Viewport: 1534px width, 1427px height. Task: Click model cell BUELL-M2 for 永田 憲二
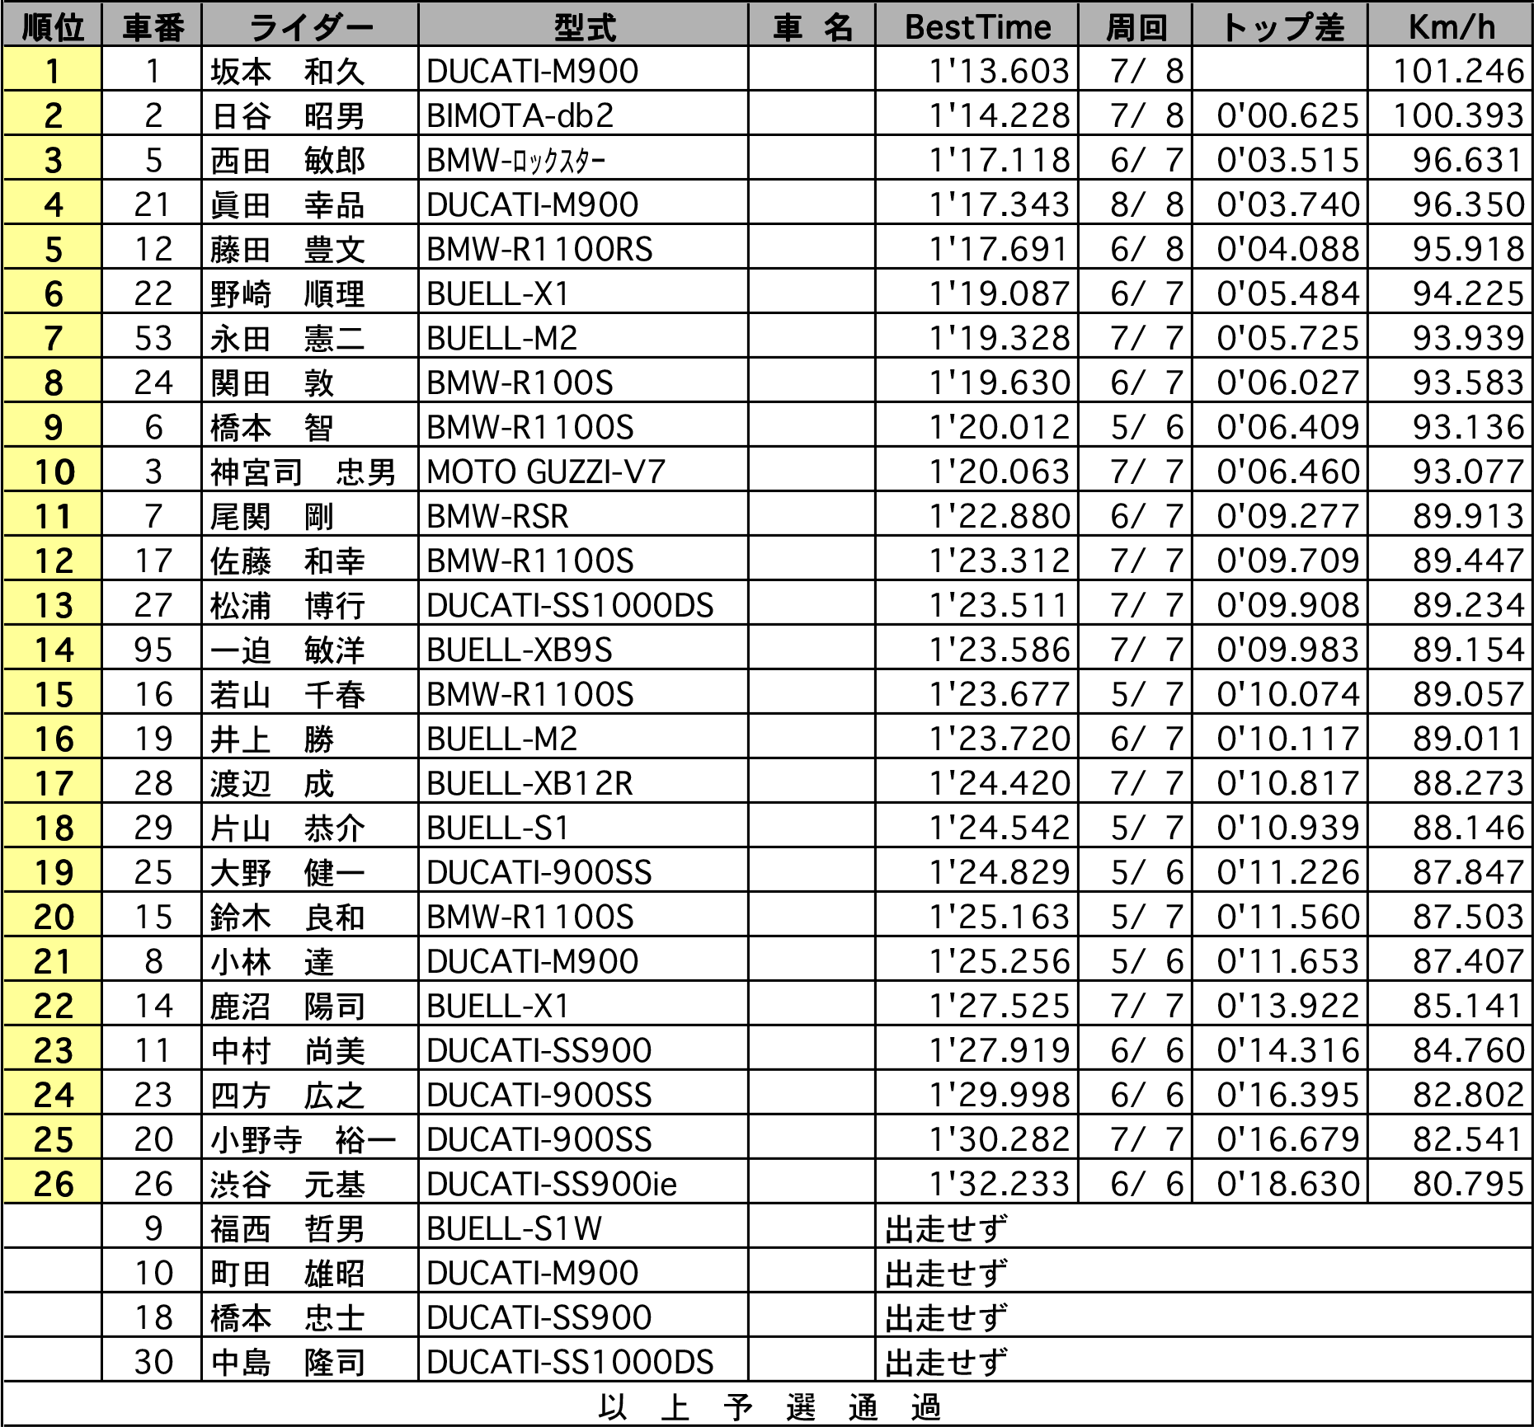pyautogui.click(x=501, y=338)
